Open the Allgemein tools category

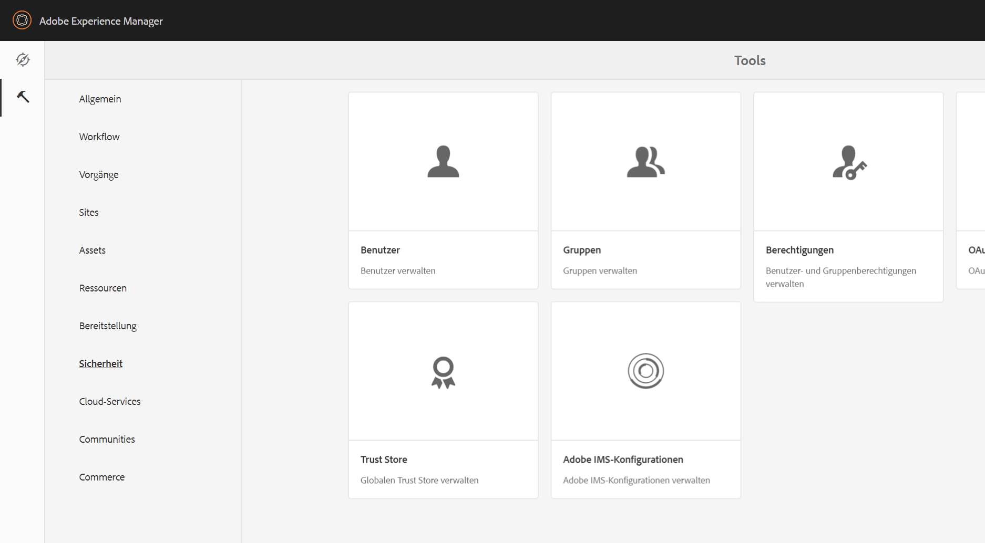100,99
